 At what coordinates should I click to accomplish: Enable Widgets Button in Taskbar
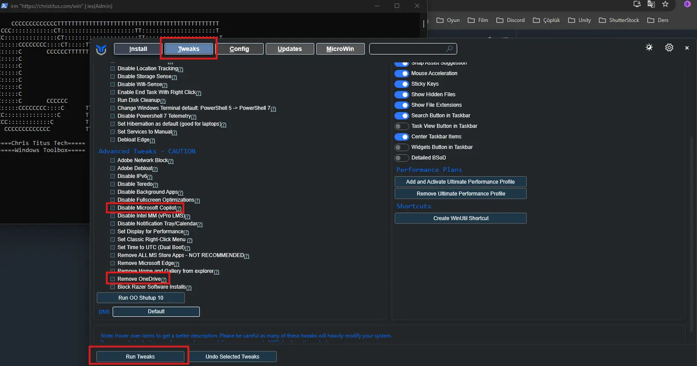tap(402, 147)
